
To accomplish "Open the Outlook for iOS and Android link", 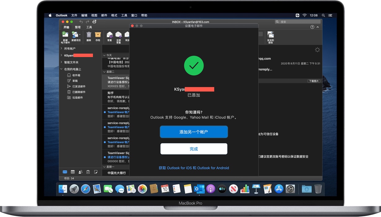I will (x=194, y=168).
